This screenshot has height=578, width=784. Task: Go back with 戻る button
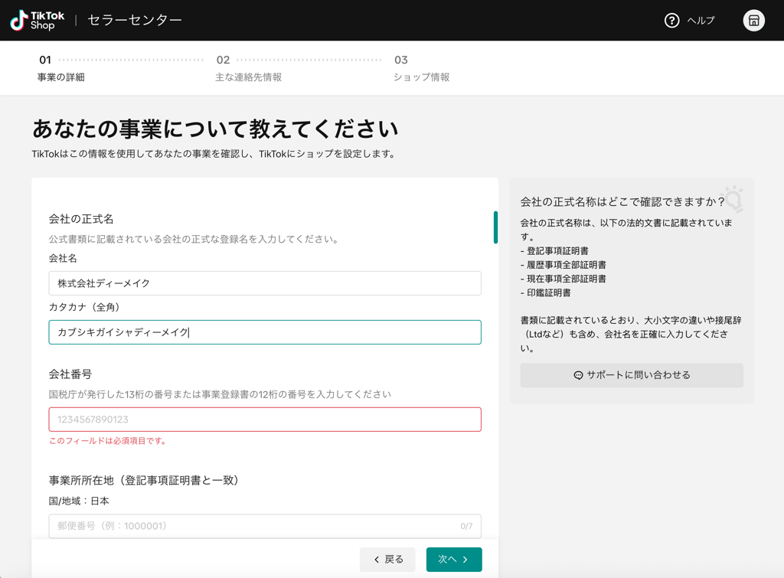[387, 559]
